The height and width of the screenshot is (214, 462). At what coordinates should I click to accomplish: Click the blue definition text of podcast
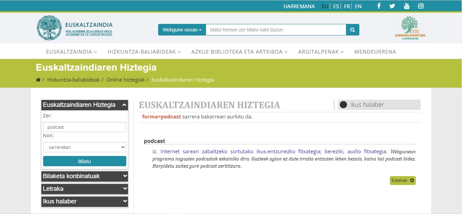pyautogui.click(x=274, y=152)
